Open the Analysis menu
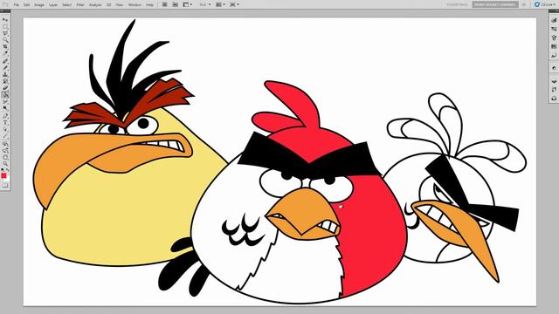Viewport: 559px width, 314px height. click(95, 5)
